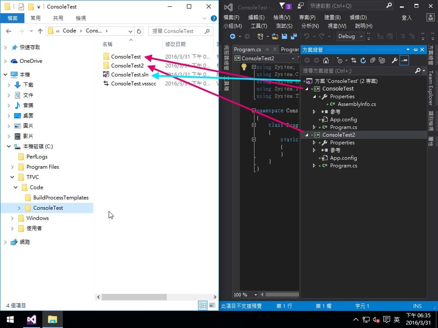Collapse the TFVC folder in navigation tree
Screen dimensions: 438x328
tap(12, 177)
